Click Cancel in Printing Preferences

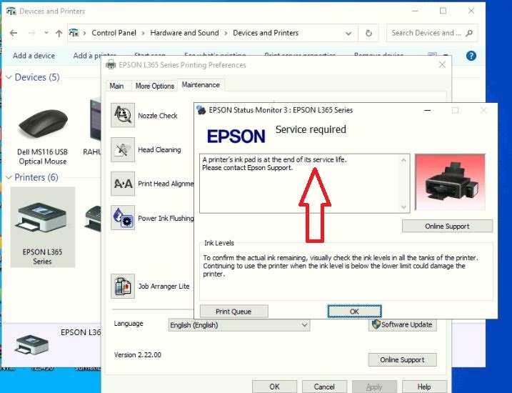[x=324, y=387]
